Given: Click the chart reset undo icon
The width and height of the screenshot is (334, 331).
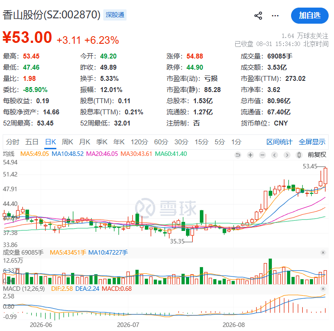Looking at the screenshot, I should 238,155.
